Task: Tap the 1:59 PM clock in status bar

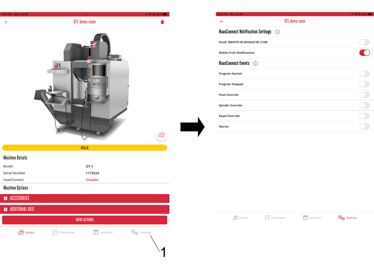Action: click(6, 14)
